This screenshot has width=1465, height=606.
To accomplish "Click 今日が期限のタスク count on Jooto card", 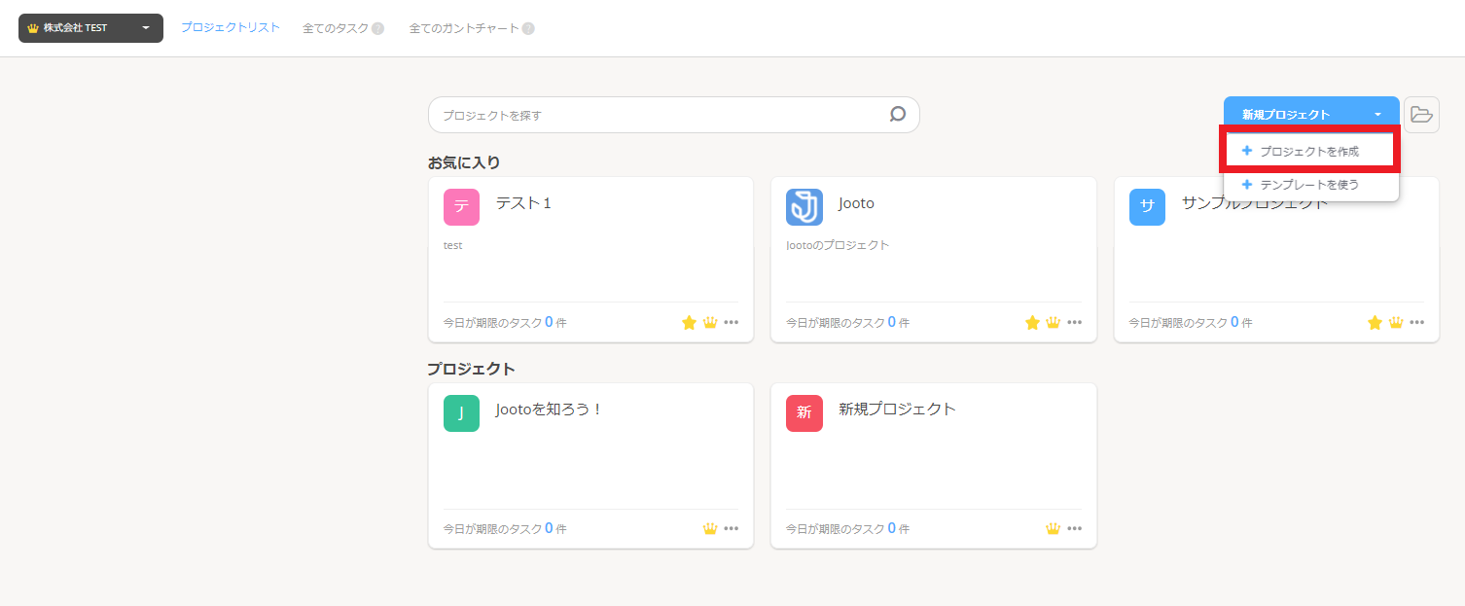I will (847, 322).
